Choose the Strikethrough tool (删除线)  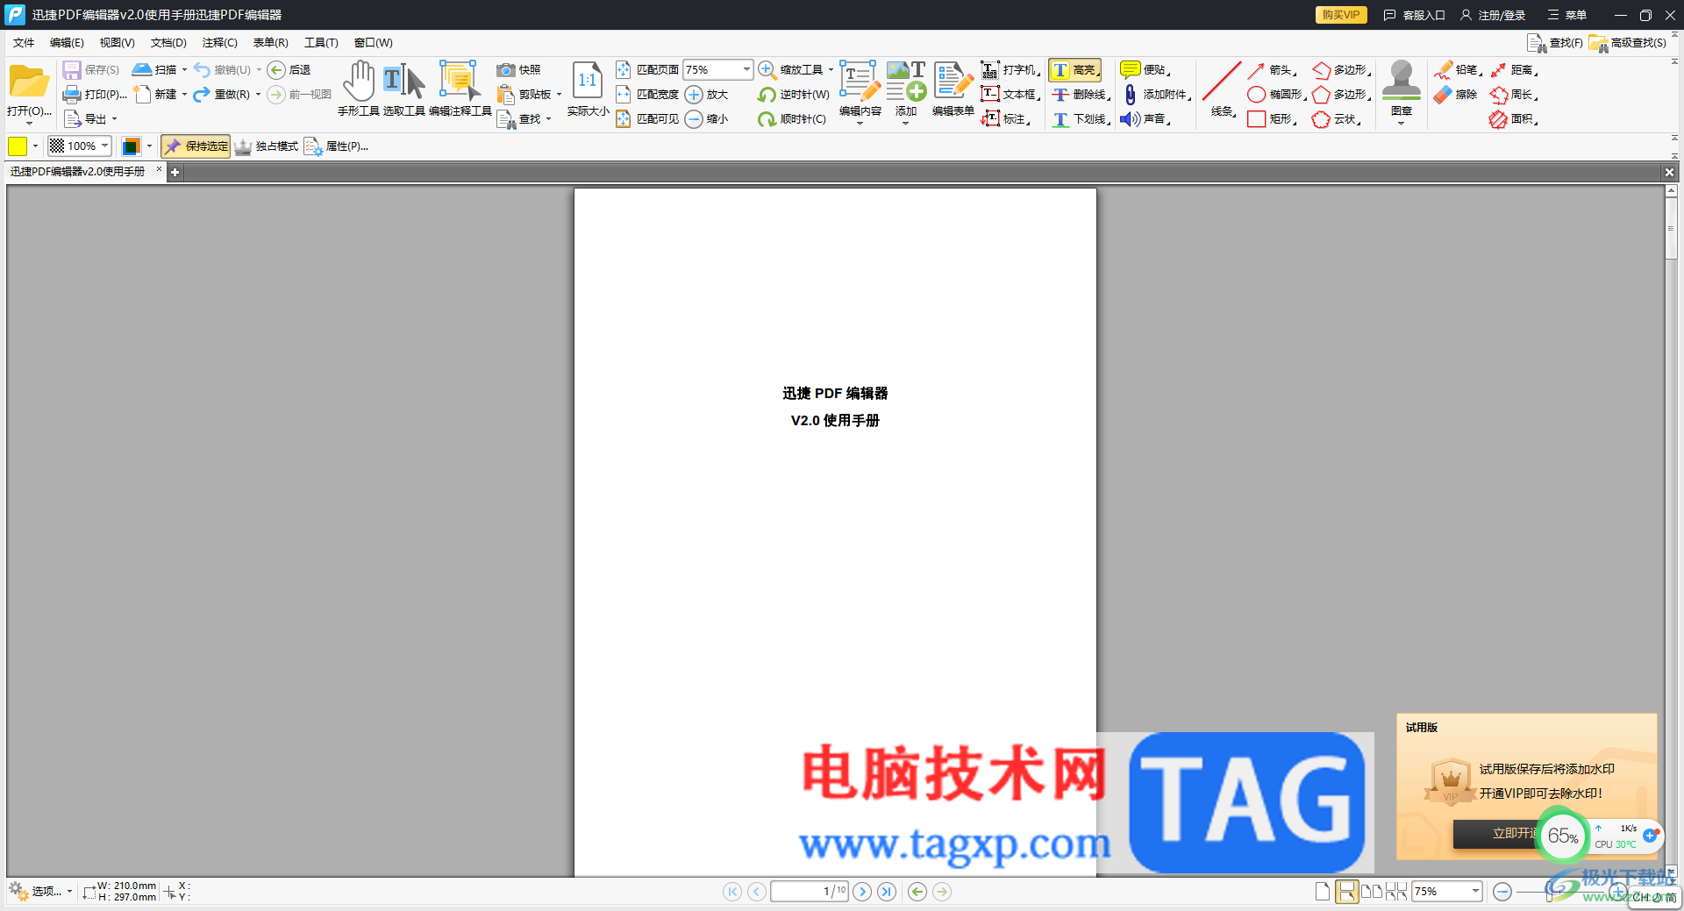1081,95
